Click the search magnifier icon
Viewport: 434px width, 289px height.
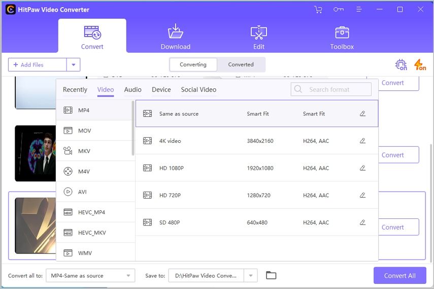pyautogui.click(x=298, y=89)
